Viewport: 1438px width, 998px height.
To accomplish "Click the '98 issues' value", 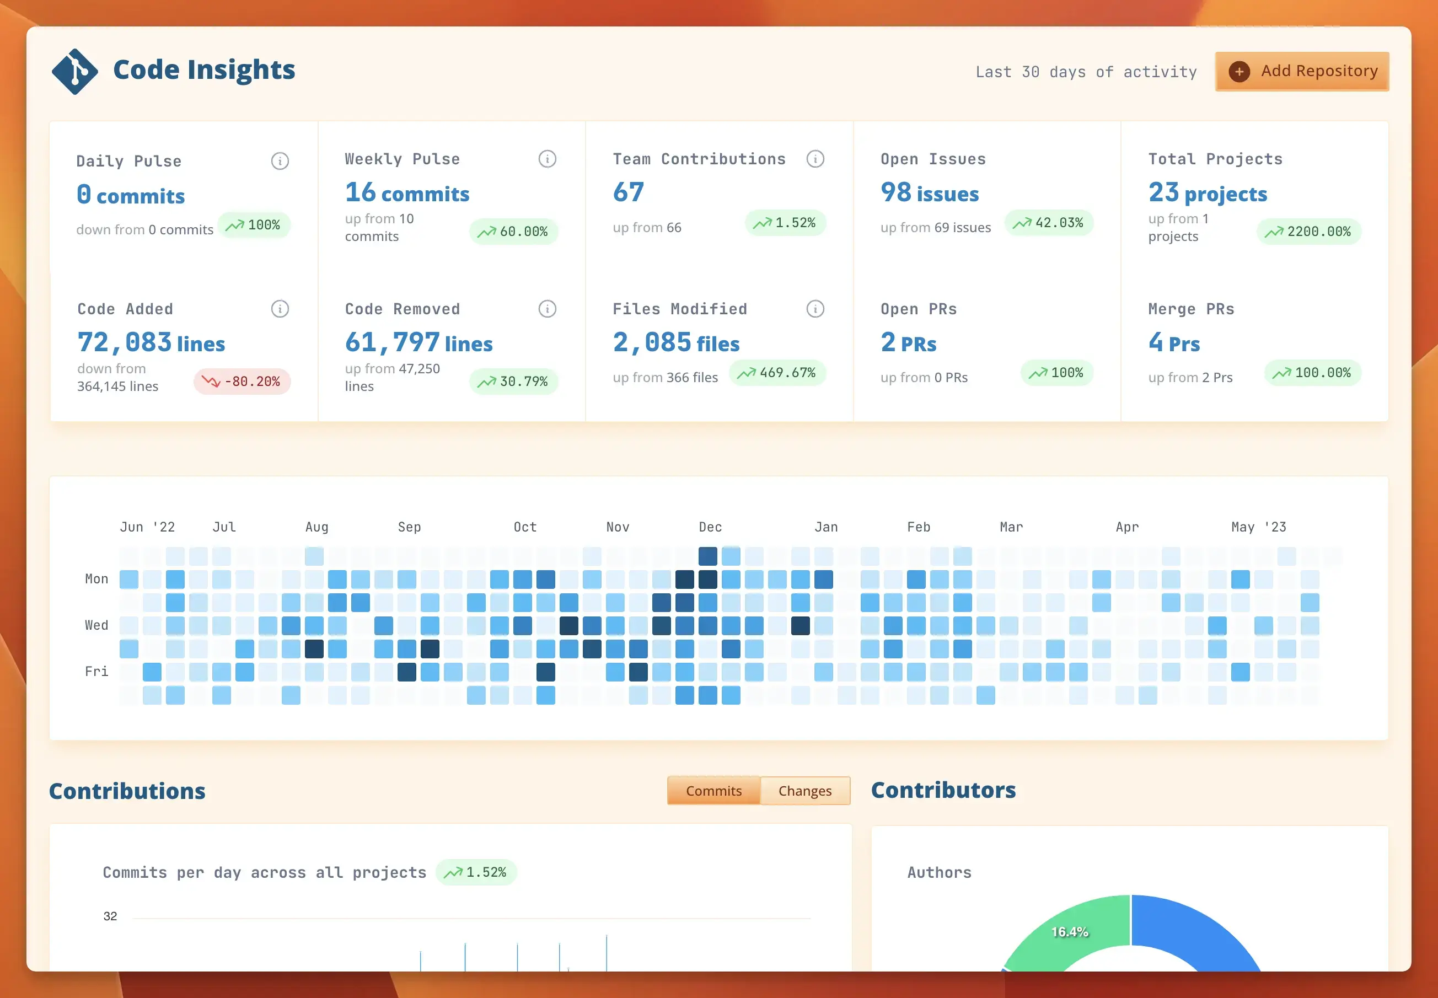I will click(930, 192).
